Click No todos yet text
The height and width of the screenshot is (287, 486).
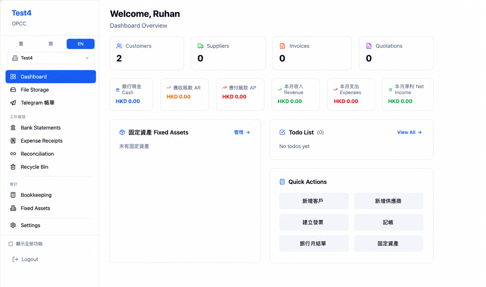coord(295,146)
